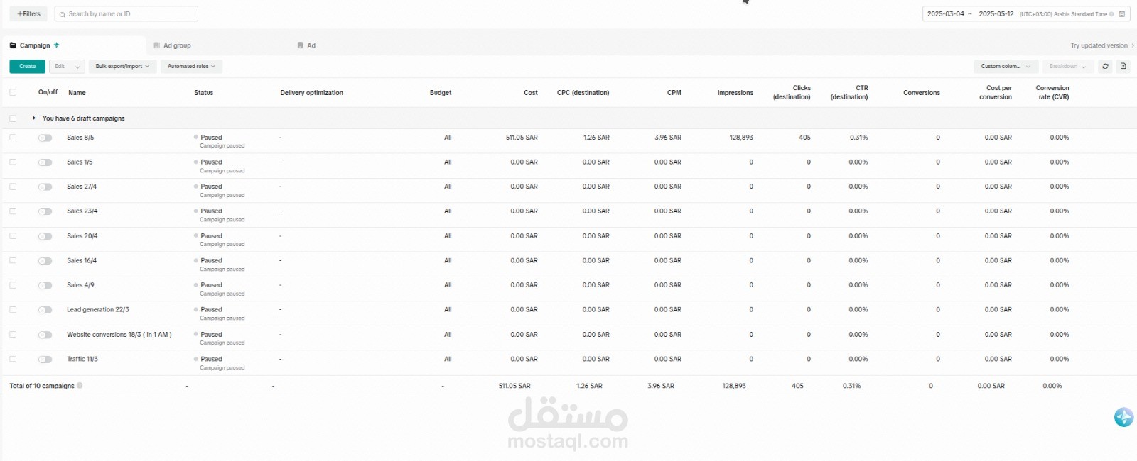1137x461 pixels.
Task: Click the 511.05 SAR cost for Sales 8/5
Action: tap(522, 138)
